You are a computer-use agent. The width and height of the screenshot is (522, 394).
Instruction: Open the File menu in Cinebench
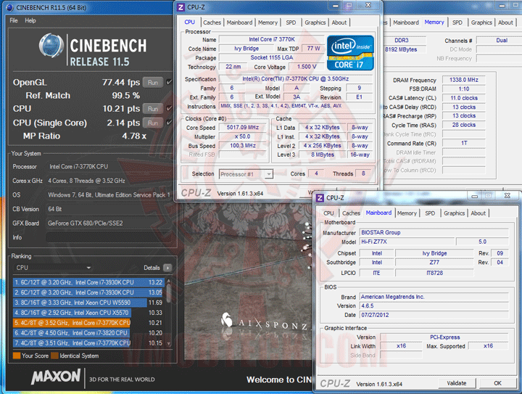coord(14,20)
